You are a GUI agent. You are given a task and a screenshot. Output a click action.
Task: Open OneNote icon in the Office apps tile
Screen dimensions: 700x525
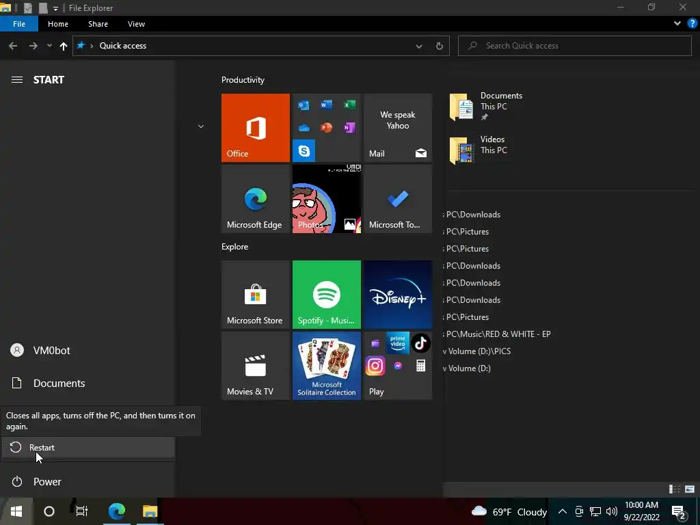(x=349, y=128)
